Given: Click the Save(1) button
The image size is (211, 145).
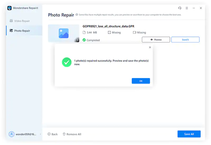Looking at the screenshot, I should pos(185,40).
